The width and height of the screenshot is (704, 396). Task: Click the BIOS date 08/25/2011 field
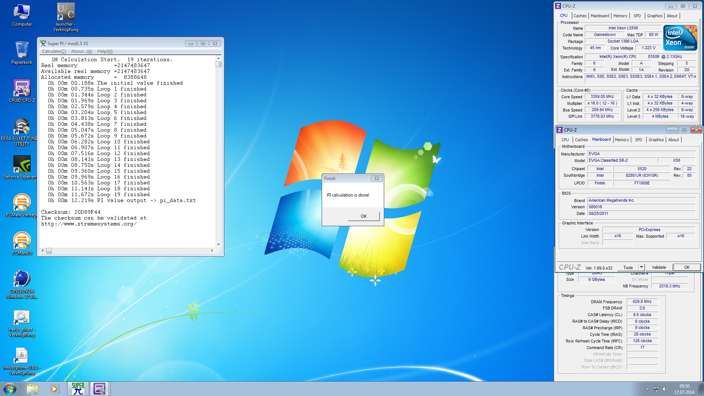(641, 213)
